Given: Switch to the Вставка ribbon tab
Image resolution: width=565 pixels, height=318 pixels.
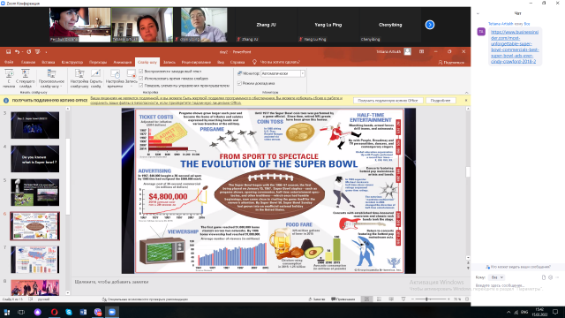Looking at the screenshot, I should (x=49, y=63).
